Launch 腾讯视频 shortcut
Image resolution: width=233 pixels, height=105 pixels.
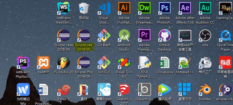(165, 89)
